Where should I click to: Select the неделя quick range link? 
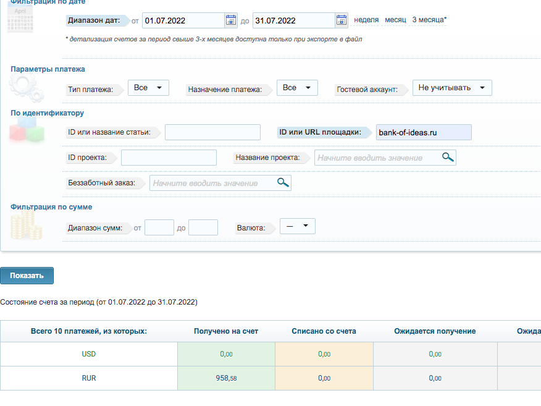point(366,20)
